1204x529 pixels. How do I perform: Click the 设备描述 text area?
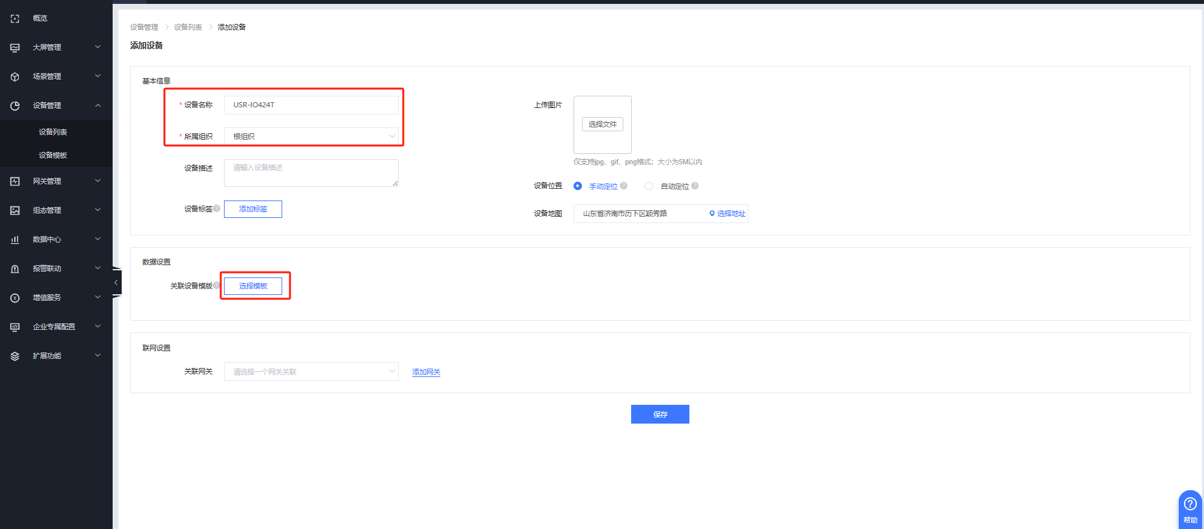tap(311, 173)
